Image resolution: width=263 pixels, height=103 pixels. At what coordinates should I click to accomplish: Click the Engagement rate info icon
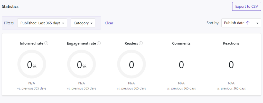coord(99,43)
